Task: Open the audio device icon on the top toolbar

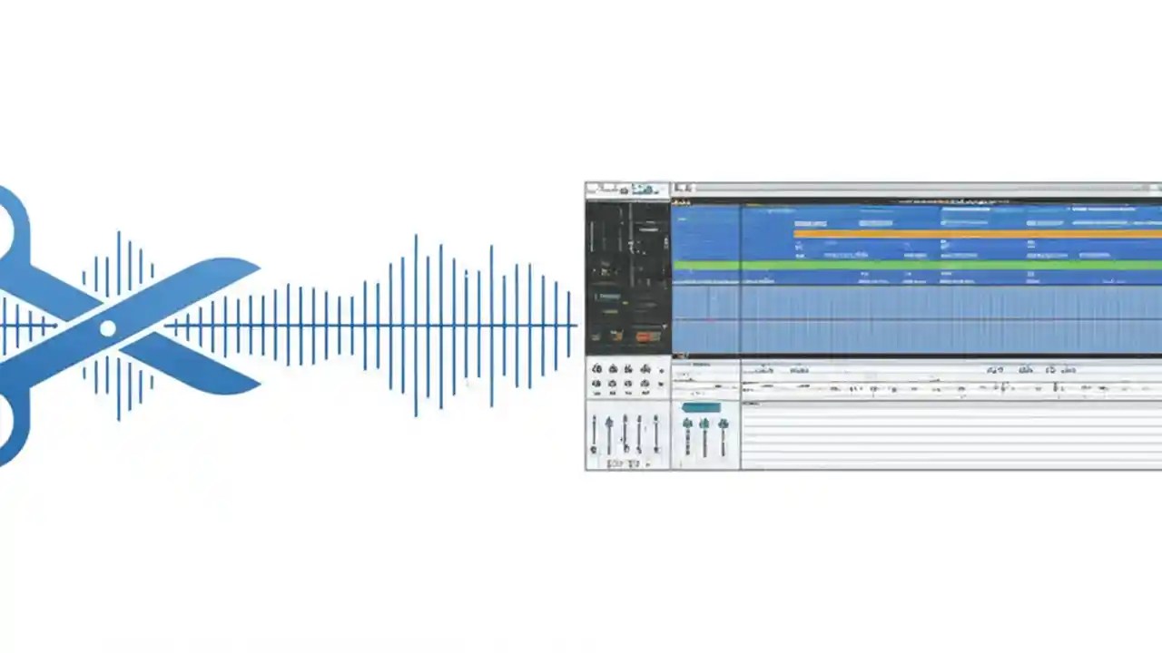Action: coord(646,189)
